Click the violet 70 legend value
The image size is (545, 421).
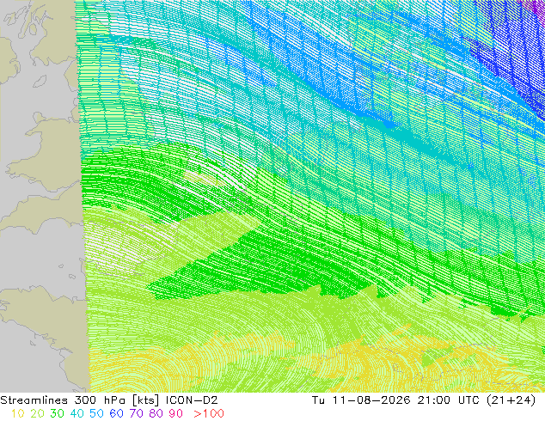click(136, 413)
